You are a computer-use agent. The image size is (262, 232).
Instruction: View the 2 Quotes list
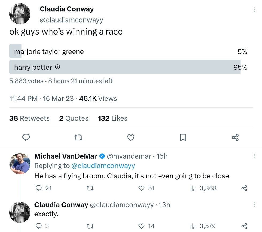[x=74, y=118]
